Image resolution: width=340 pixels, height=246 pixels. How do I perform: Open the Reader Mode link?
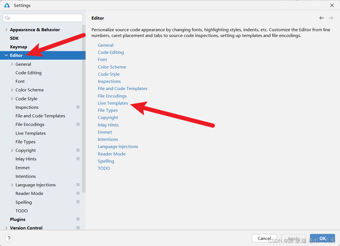coord(112,154)
